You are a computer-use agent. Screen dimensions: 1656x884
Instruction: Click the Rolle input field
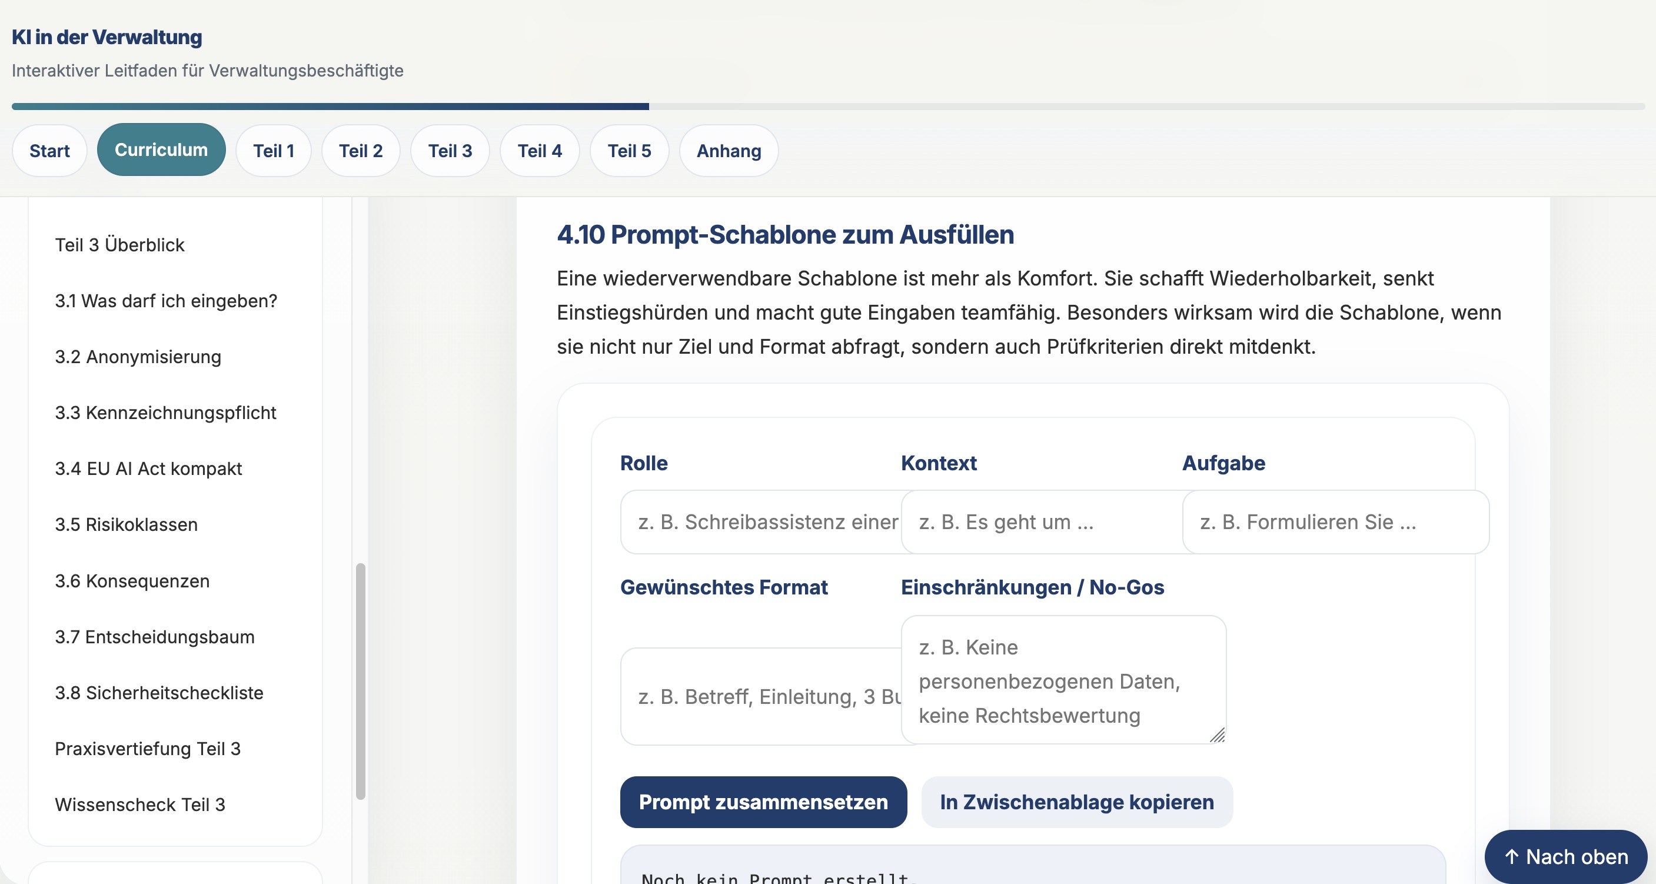tap(760, 522)
